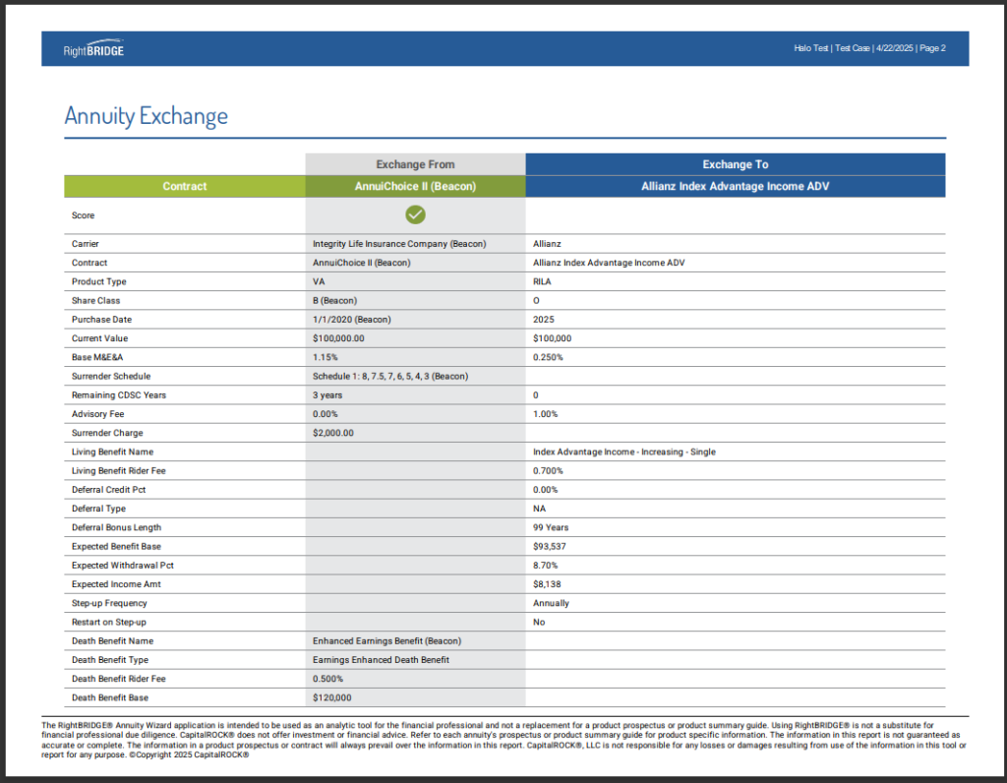
Task: Click the '8.70%' expected withdrawal pct
Action: [545, 566]
